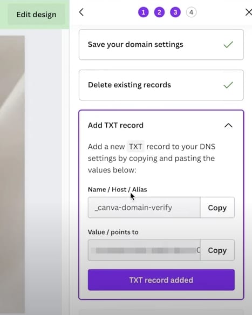Expand Delete existing records card

coord(161,85)
